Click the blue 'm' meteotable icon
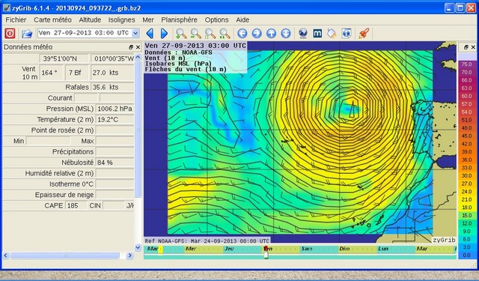 (x=317, y=33)
